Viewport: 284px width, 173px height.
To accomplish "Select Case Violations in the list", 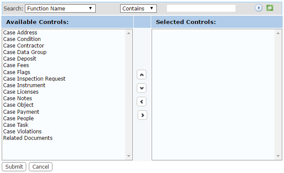I will pos(22,131).
